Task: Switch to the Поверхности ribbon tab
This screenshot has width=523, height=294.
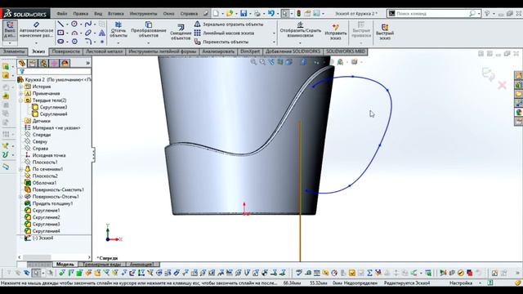Action: pos(65,51)
